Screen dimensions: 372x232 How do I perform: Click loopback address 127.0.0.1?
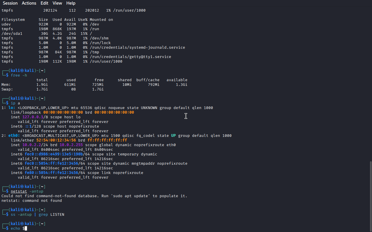[x=33, y=117]
